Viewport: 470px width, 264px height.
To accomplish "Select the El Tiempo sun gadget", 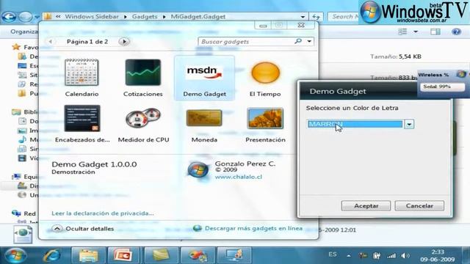I will tap(265, 73).
